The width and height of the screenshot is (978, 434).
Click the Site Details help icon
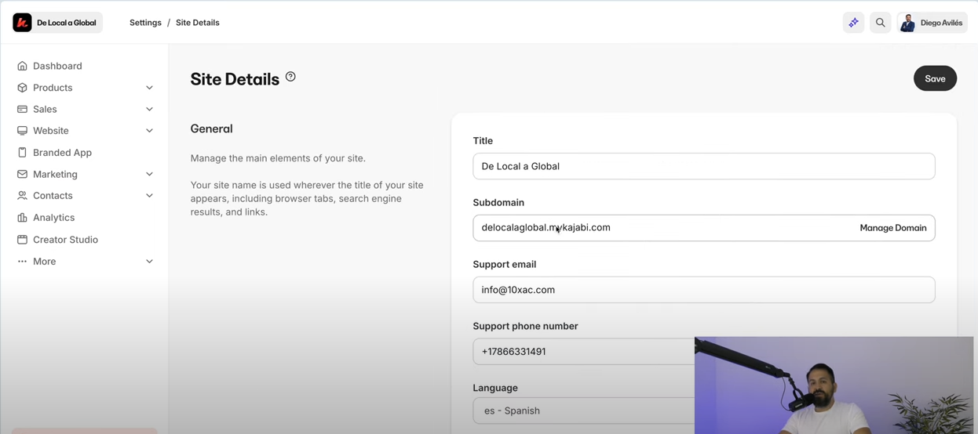click(290, 77)
